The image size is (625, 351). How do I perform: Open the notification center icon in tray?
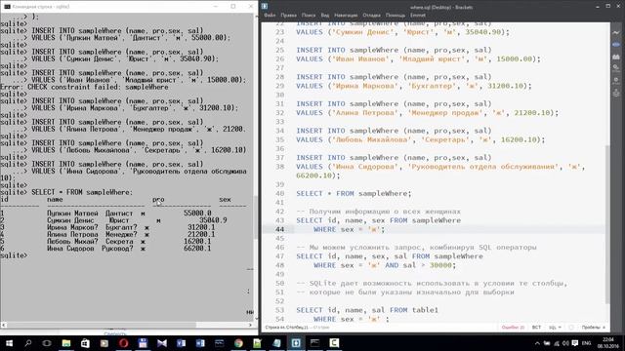tap(575, 343)
